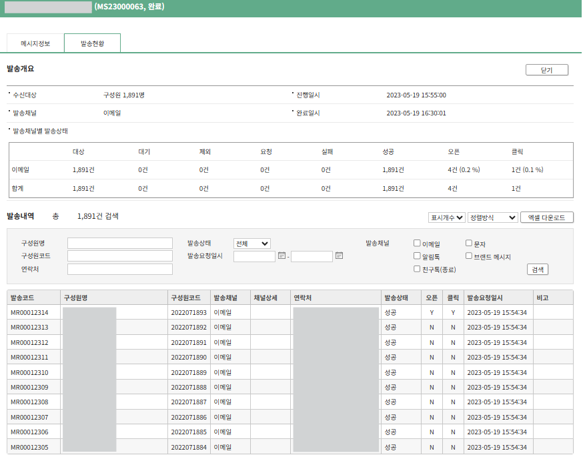Toggle the 브랜드 메시지 checkbox
The height and width of the screenshot is (459, 585).
pyautogui.click(x=469, y=256)
